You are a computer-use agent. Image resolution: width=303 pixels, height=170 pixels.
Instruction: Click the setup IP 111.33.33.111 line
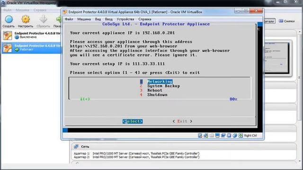(117, 64)
